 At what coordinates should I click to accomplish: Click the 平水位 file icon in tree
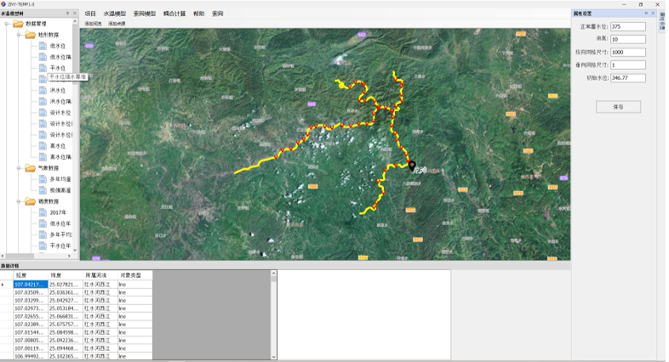(43, 68)
